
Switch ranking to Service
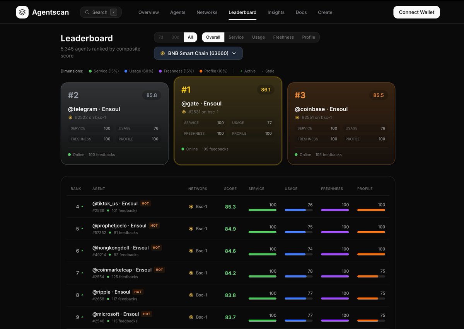pos(236,37)
